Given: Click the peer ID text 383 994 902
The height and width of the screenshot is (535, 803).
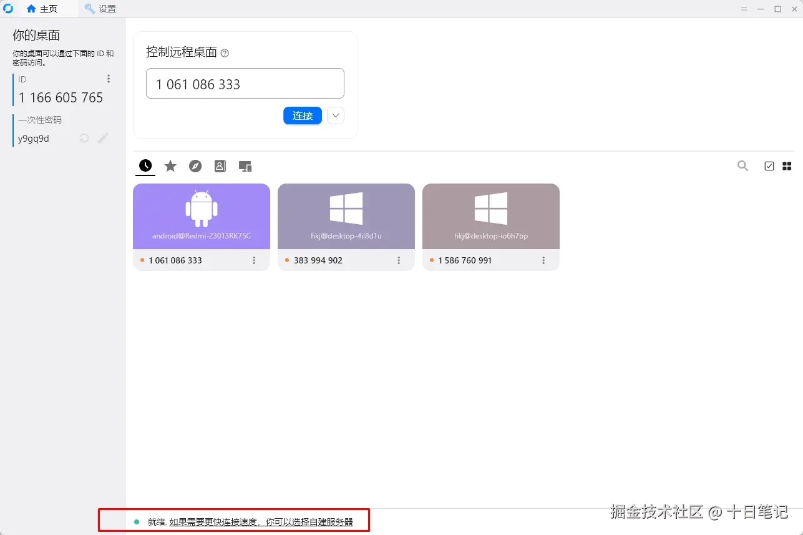Looking at the screenshot, I should coord(318,260).
